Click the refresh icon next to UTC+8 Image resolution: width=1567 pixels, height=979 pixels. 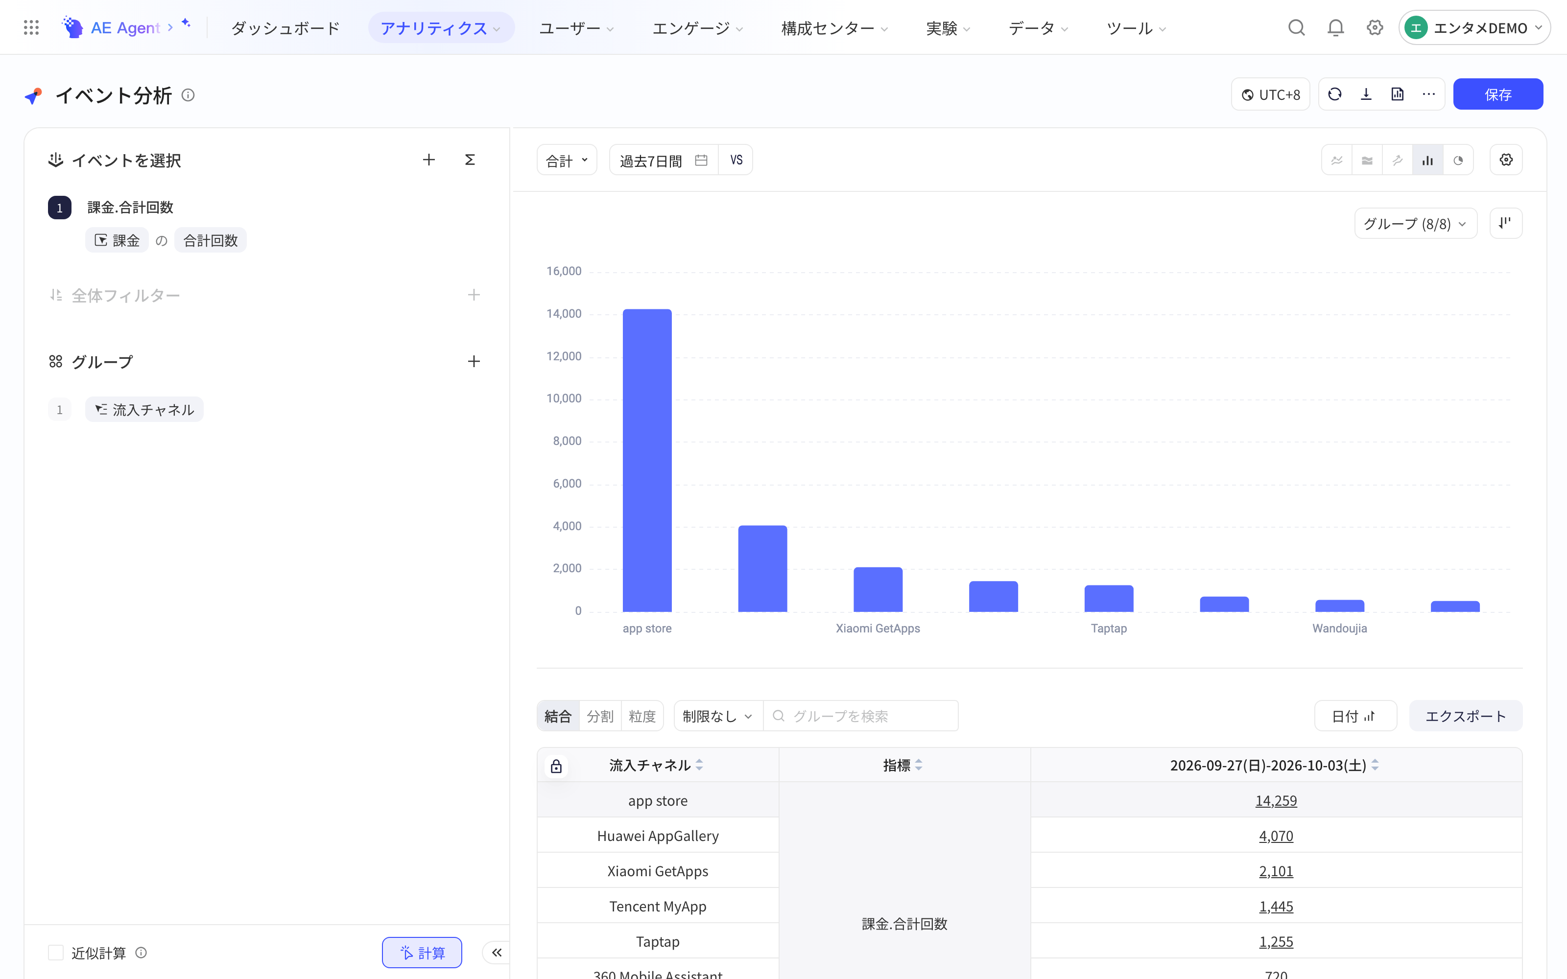click(x=1334, y=94)
